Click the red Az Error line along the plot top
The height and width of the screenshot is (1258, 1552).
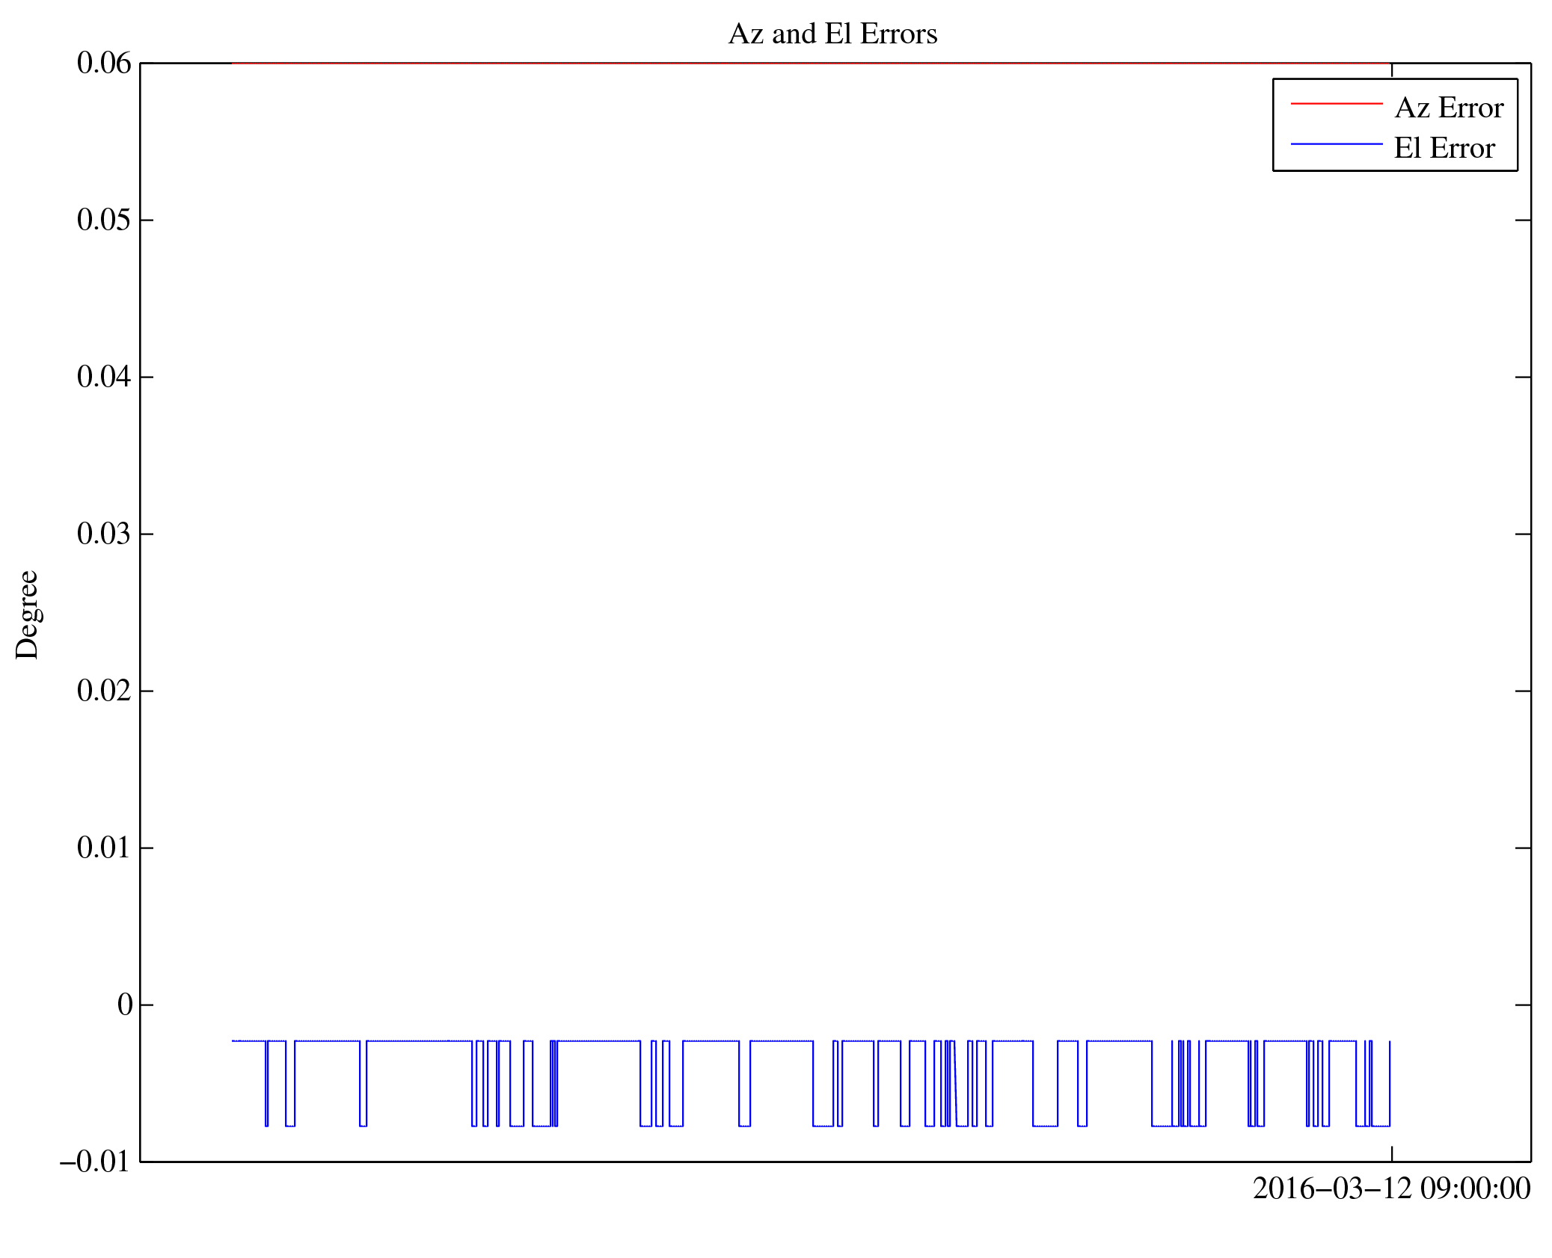pyautogui.click(x=748, y=64)
